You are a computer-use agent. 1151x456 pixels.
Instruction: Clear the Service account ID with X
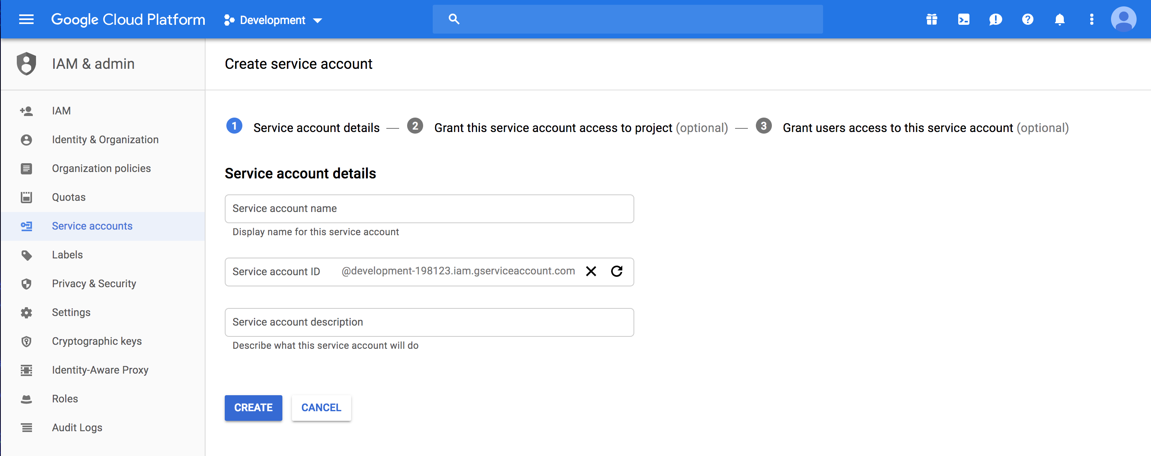[591, 271]
